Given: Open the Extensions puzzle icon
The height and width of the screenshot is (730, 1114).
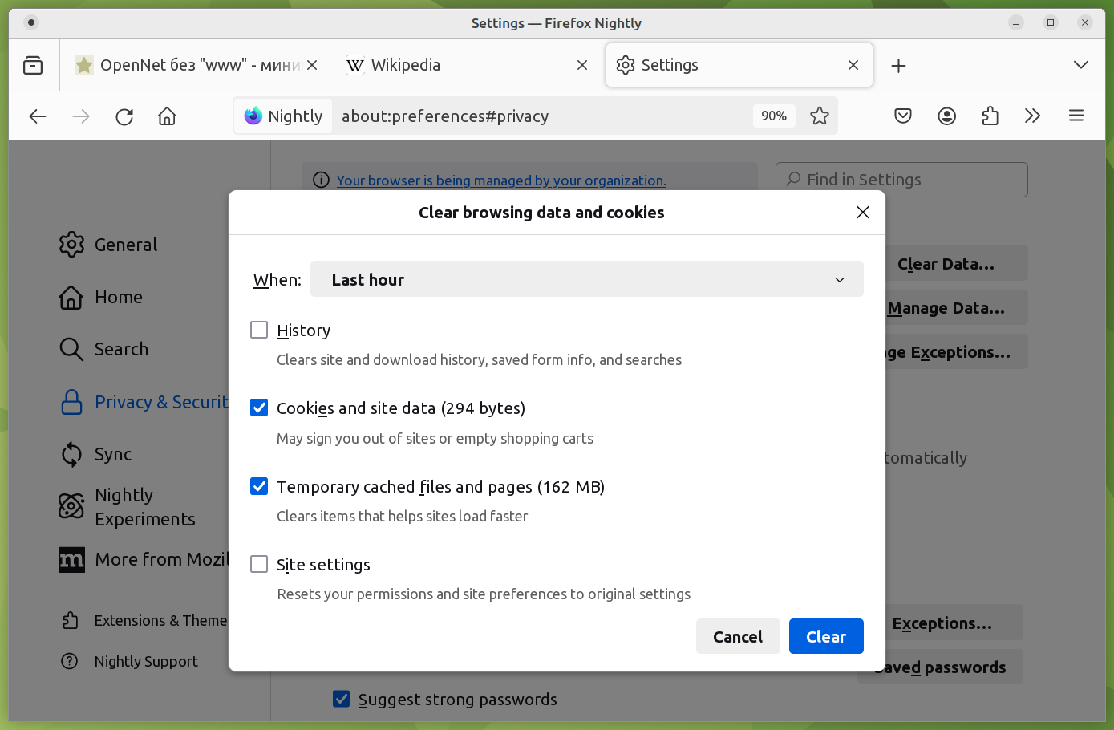Looking at the screenshot, I should pyautogui.click(x=990, y=116).
